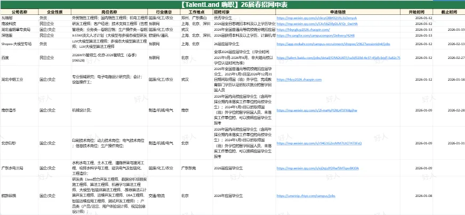Select the 印刷技术岗位 position cell for 北京印钞
This screenshot has height=215, width=465.
[109, 143]
